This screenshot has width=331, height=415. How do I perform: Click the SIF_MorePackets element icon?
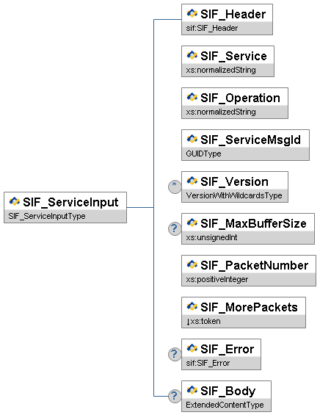(x=192, y=306)
